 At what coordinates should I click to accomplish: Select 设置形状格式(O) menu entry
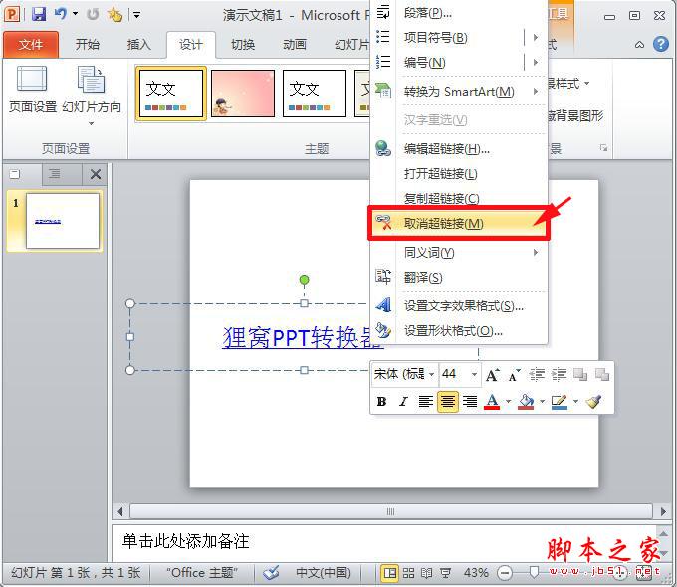(459, 331)
